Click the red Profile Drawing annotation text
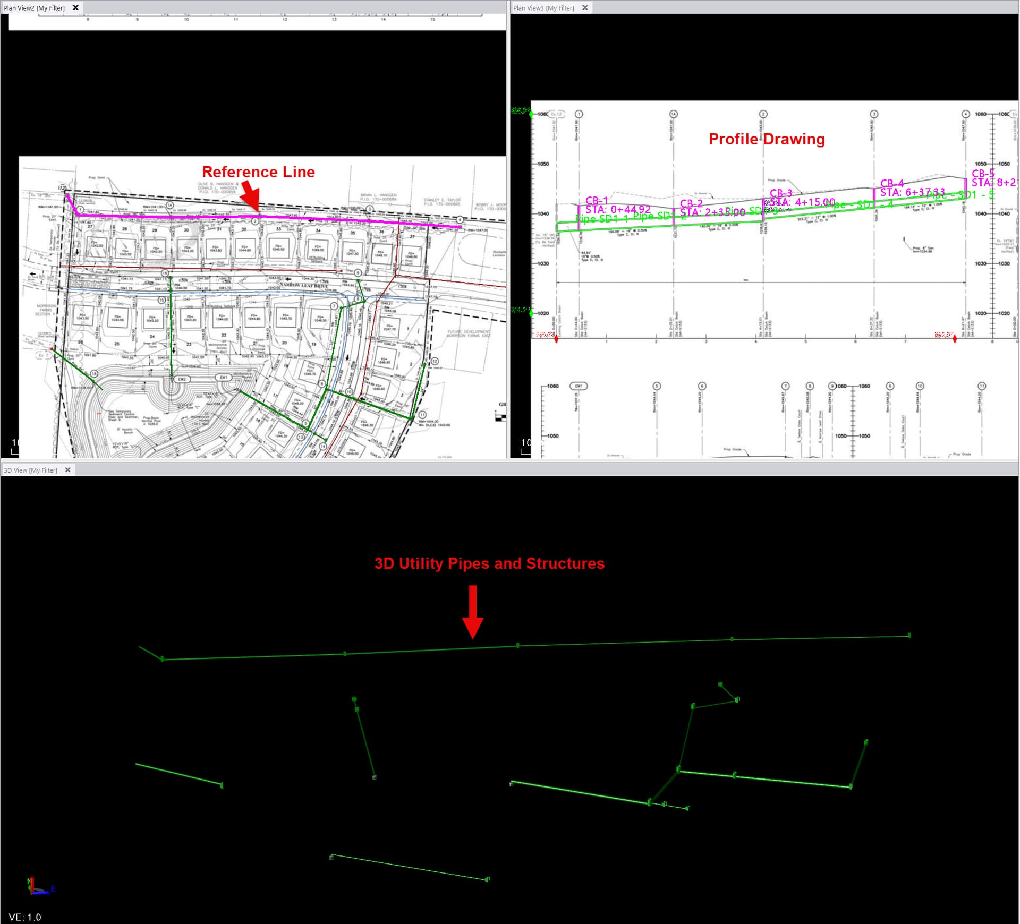This screenshot has width=1020, height=924. 767,139
